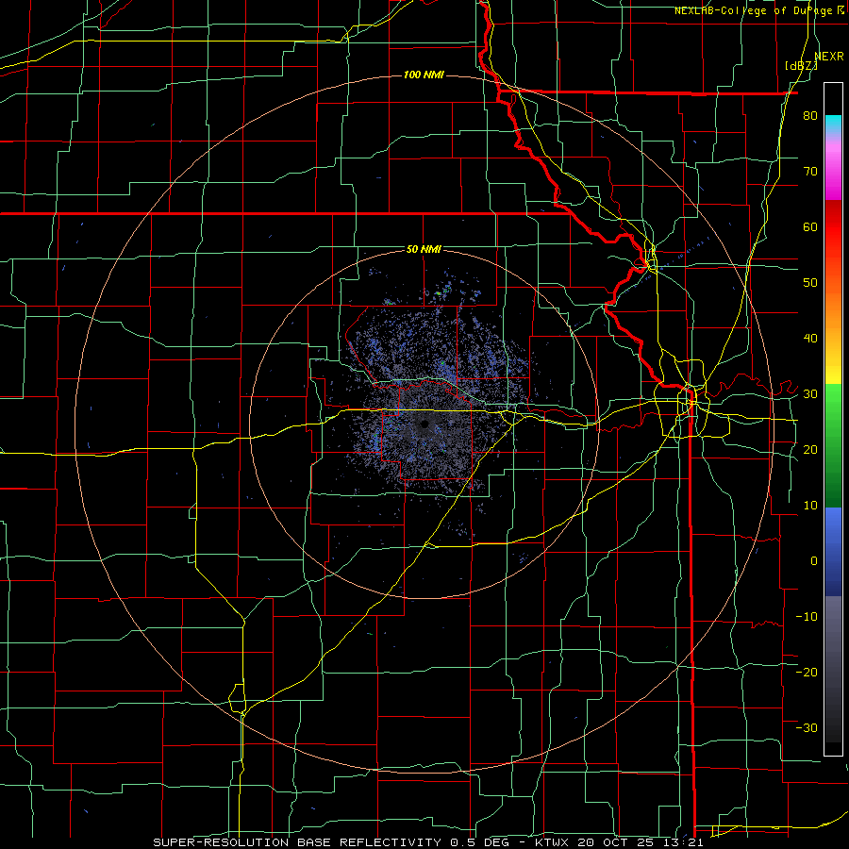Screen dimensions: 849x849
Task: Click the dBZ unit label above the color scale
Action: pos(801,66)
